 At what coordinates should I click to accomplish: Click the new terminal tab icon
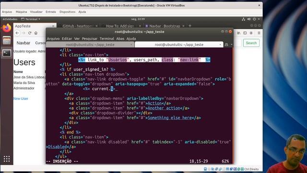click(226, 45)
